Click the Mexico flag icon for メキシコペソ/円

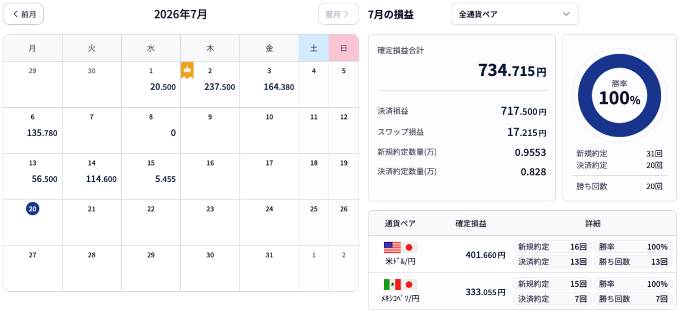pos(392,285)
